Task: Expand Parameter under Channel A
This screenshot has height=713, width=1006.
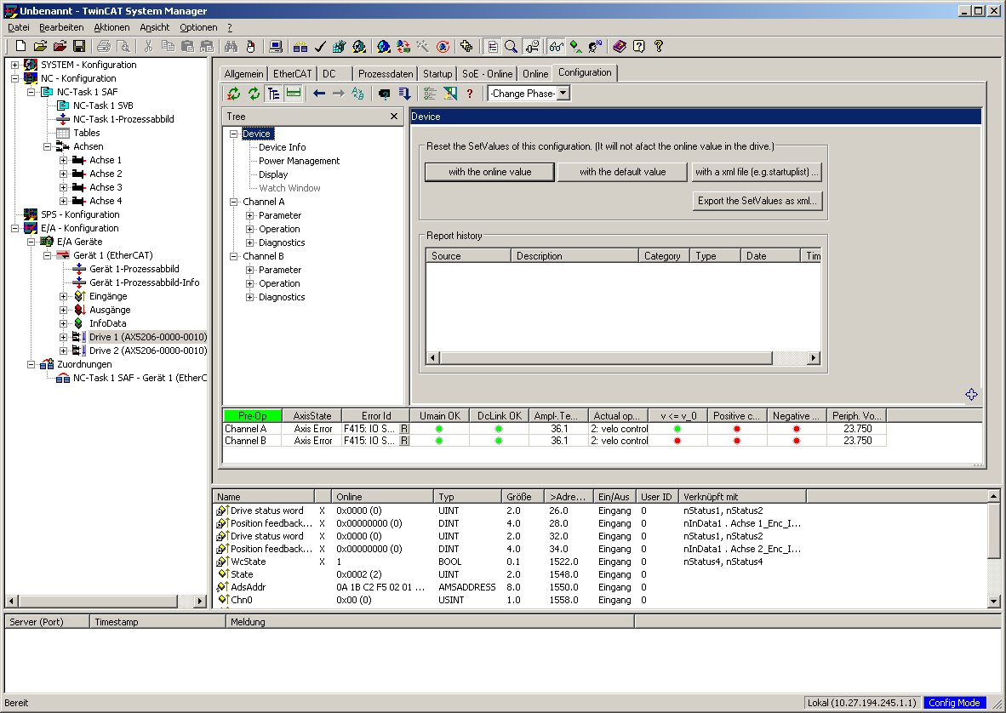Action: tap(249, 215)
